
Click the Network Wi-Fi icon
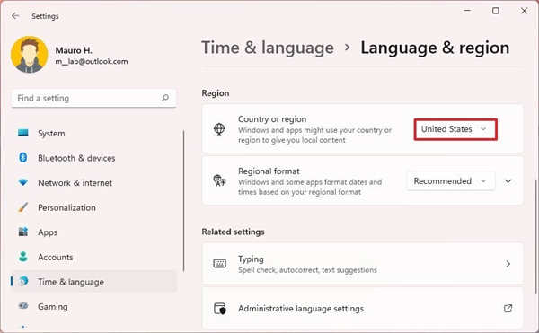click(23, 182)
